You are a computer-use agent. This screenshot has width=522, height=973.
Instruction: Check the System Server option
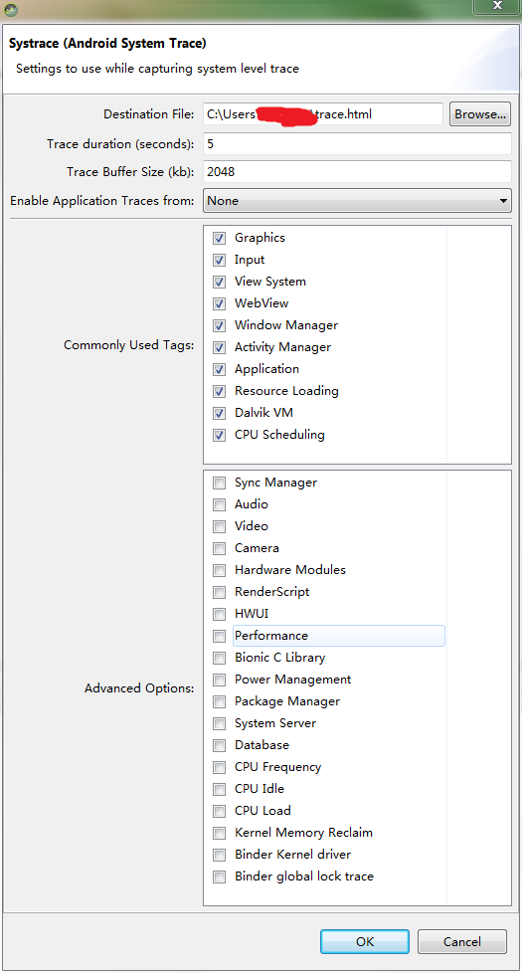pos(219,723)
